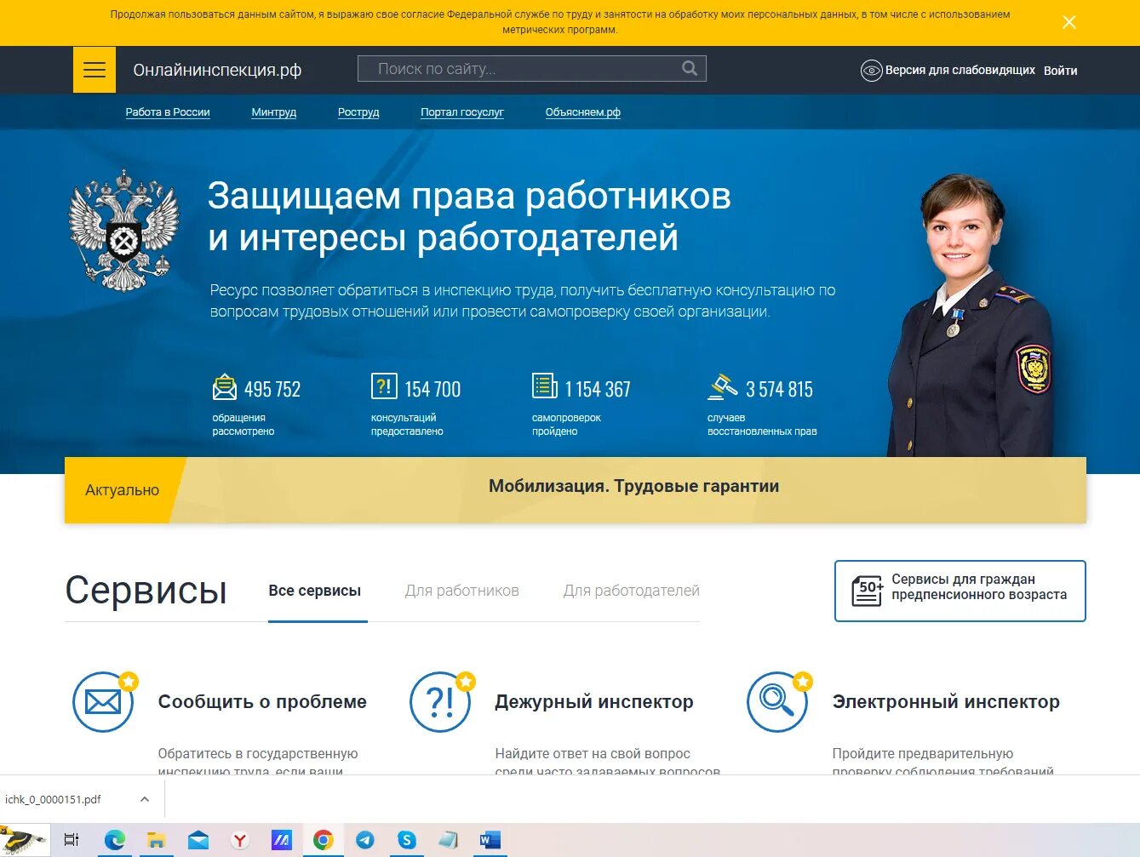Open the downloaded ichk_0_0000151.pdf file
This screenshot has height=857, width=1140.
point(54,799)
